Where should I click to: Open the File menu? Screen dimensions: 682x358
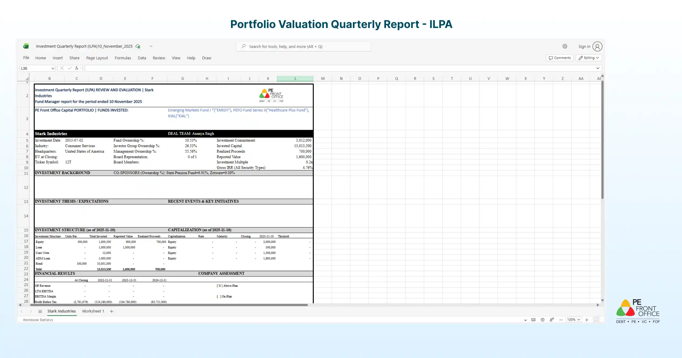[26, 58]
